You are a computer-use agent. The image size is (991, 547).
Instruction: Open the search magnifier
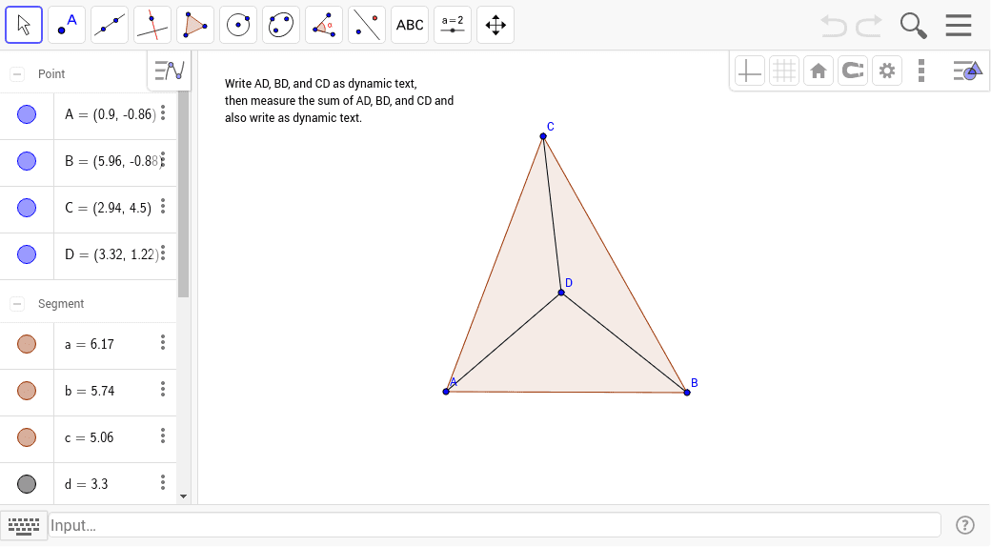click(x=913, y=26)
